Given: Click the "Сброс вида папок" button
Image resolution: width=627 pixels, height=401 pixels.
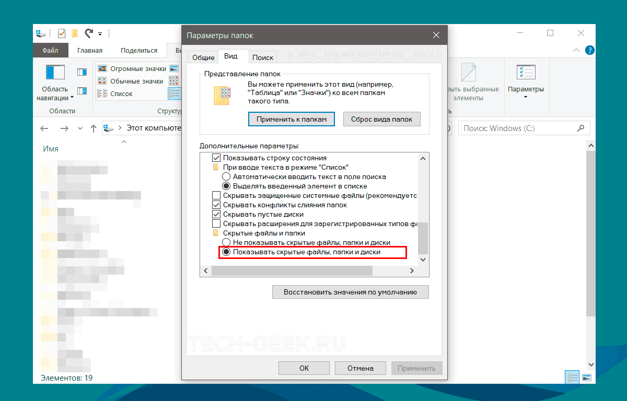Looking at the screenshot, I should pyautogui.click(x=381, y=119).
